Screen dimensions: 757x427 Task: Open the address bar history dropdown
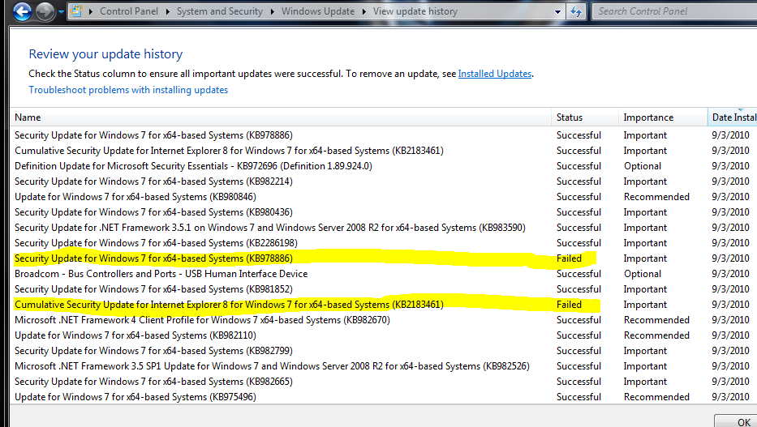coord(557,12)
